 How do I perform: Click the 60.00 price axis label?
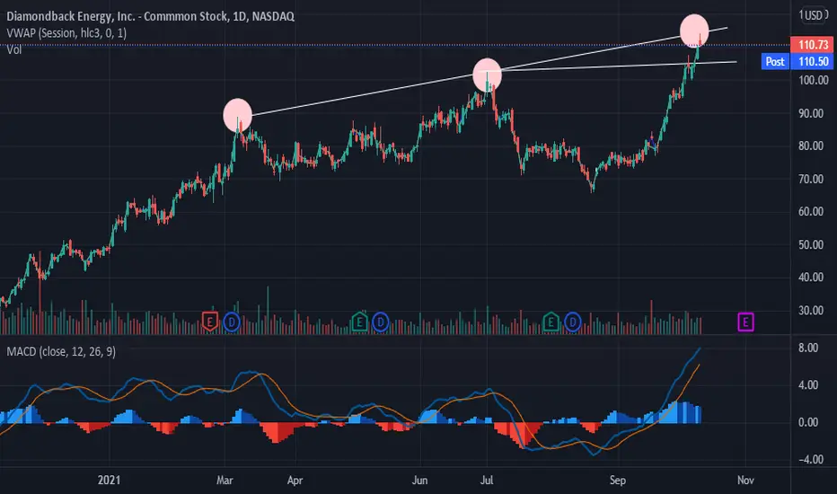tap(813, 211)
